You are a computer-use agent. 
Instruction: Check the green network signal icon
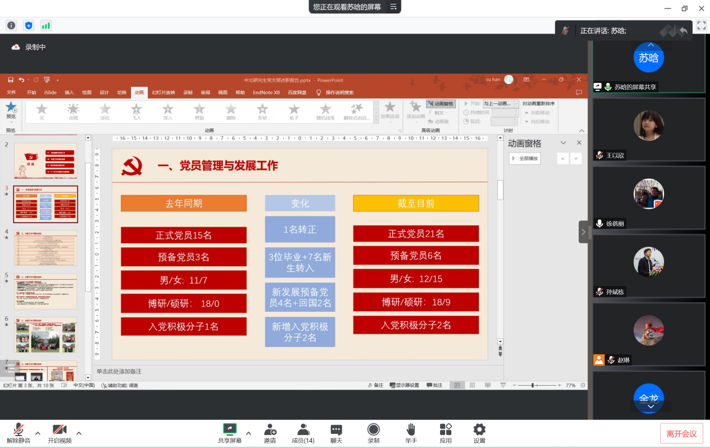click(x=46, y=25)
